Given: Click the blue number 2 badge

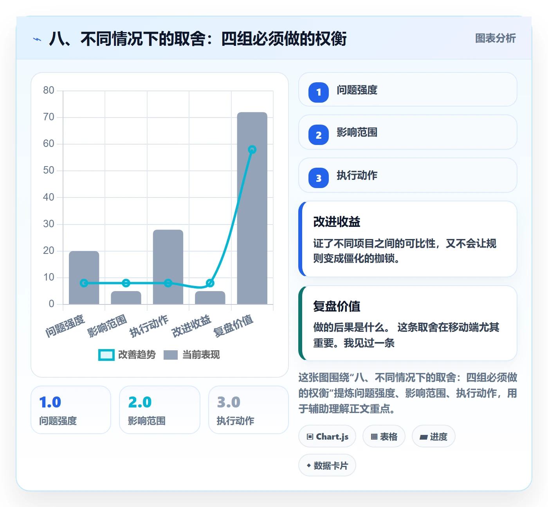Looking at the screenshot, I should 319,135.
